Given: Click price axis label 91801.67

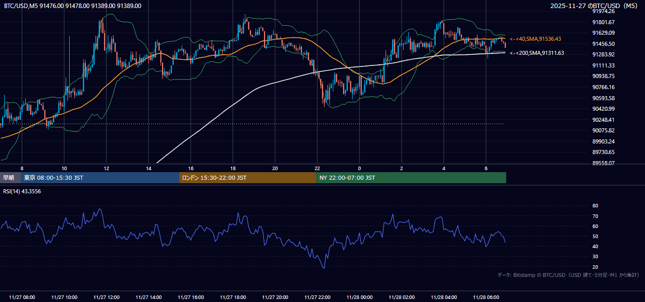Looking at the screenshot, I should coord(603,22).
